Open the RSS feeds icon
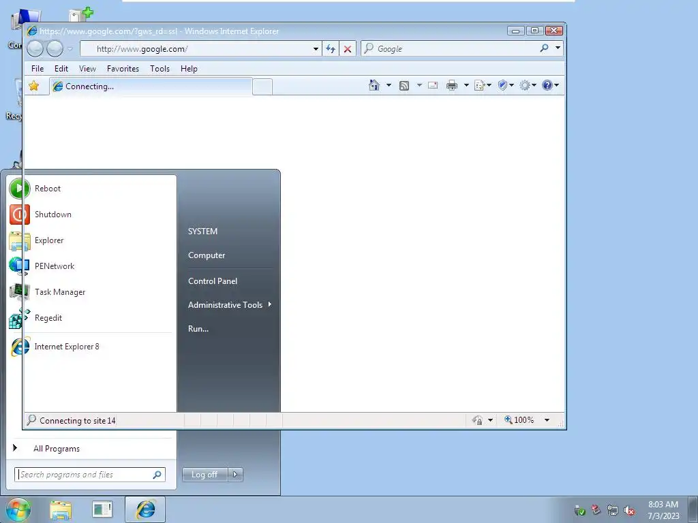 (404, 85)
